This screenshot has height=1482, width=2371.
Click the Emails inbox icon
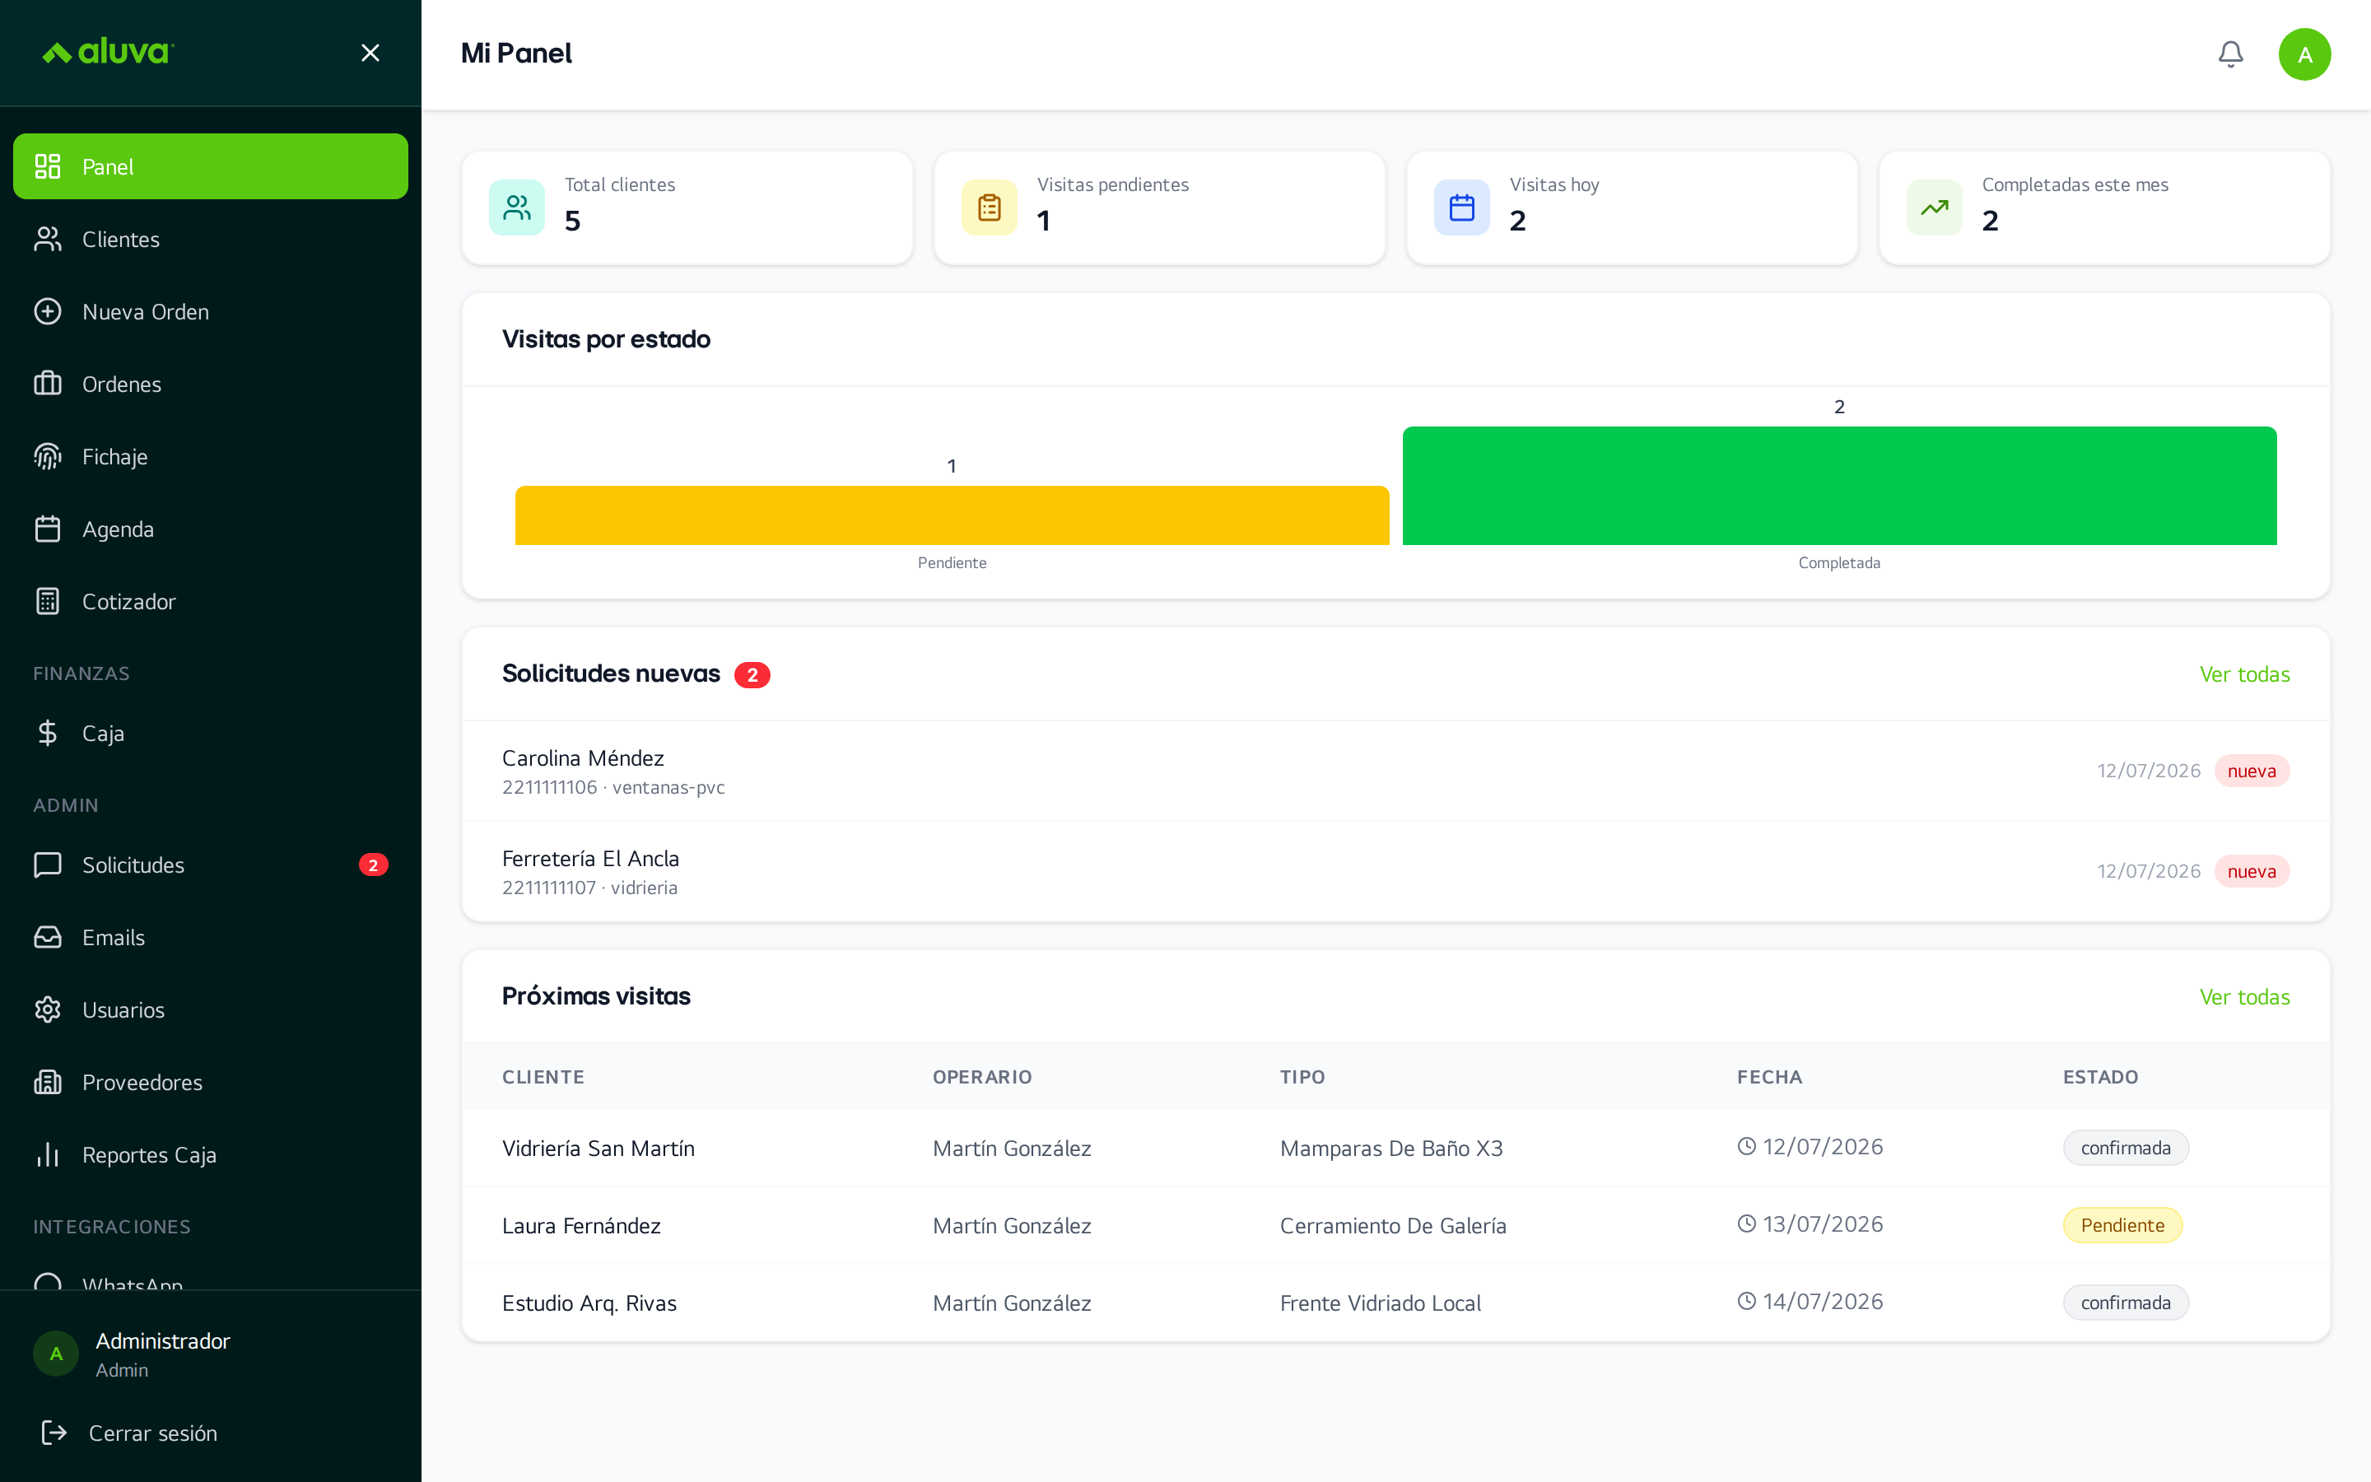(x=48, y=937)
